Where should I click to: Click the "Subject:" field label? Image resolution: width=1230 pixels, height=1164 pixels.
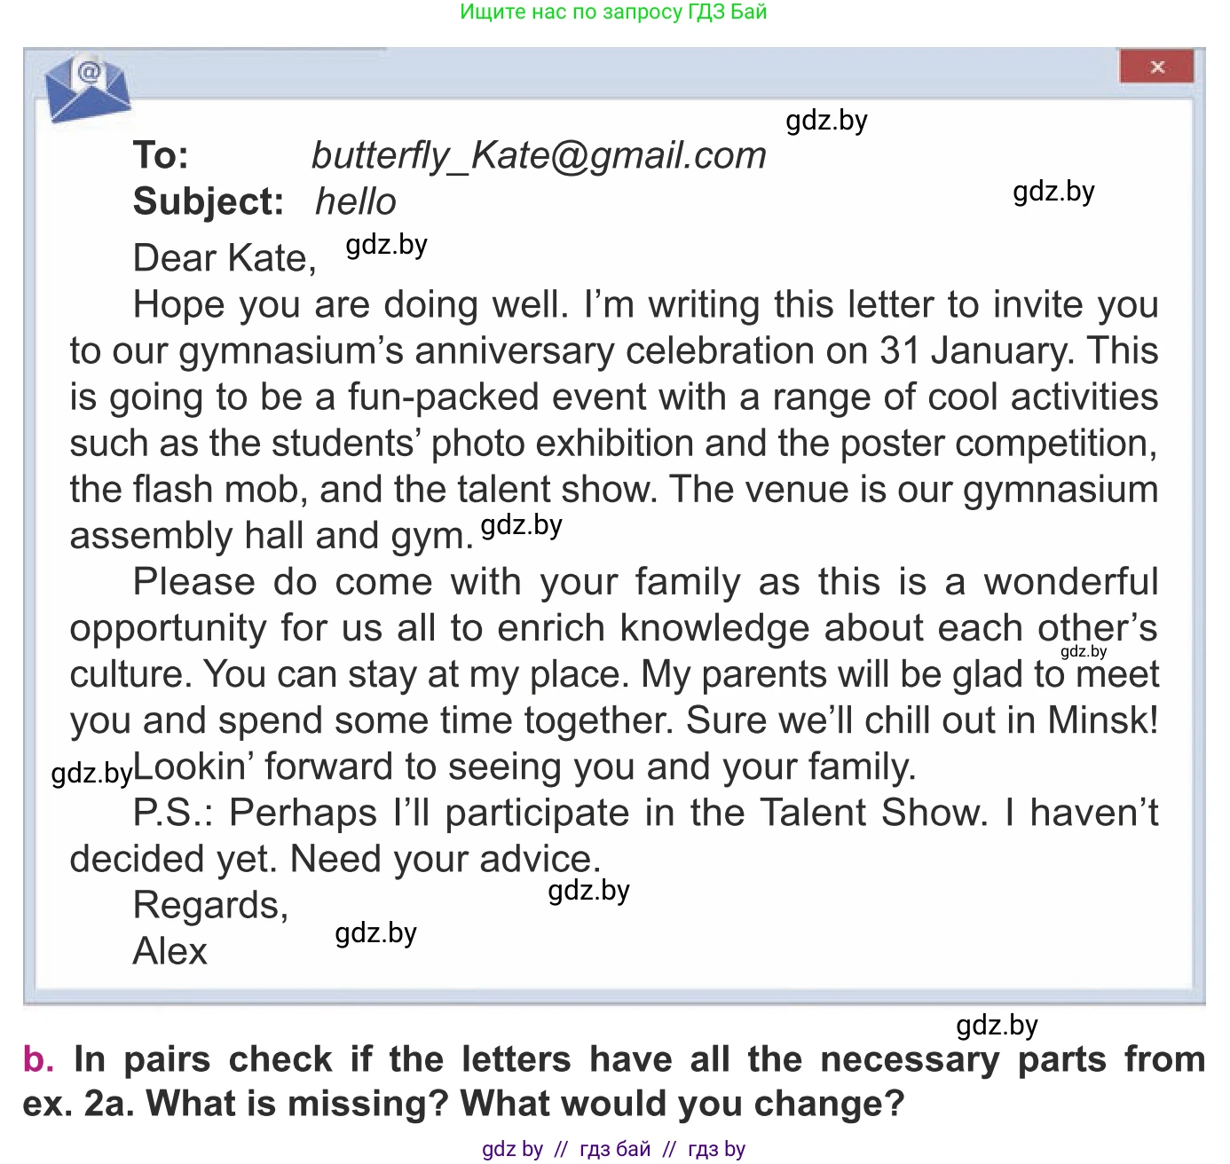[209, 202]
